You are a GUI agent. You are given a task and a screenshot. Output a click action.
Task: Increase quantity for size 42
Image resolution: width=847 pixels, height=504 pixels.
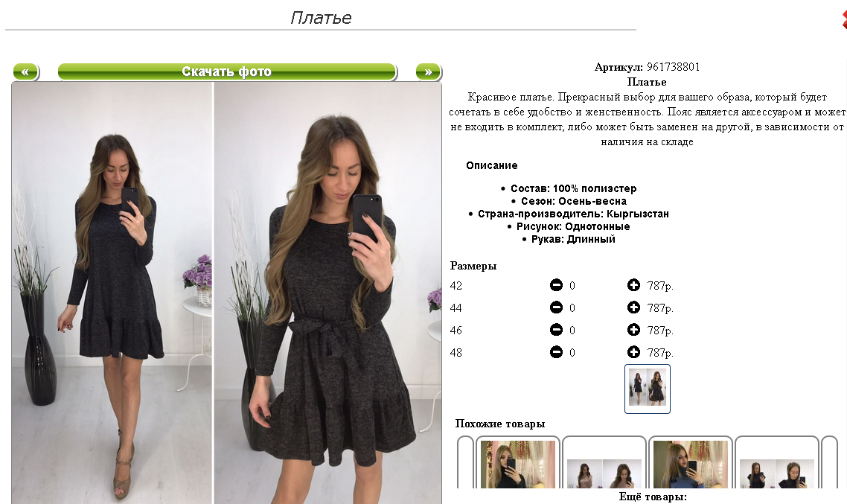pos(633,284)
